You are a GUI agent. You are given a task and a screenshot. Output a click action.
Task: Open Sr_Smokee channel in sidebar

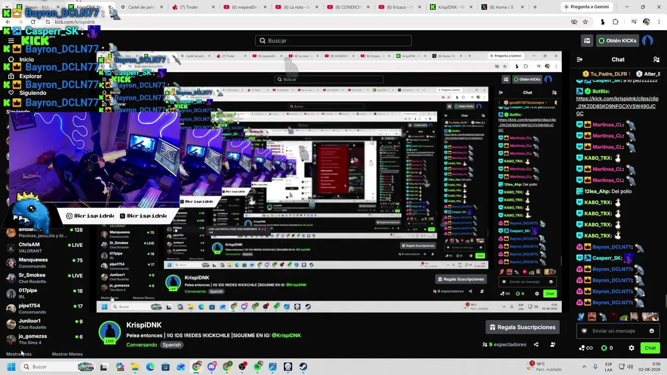44,278
